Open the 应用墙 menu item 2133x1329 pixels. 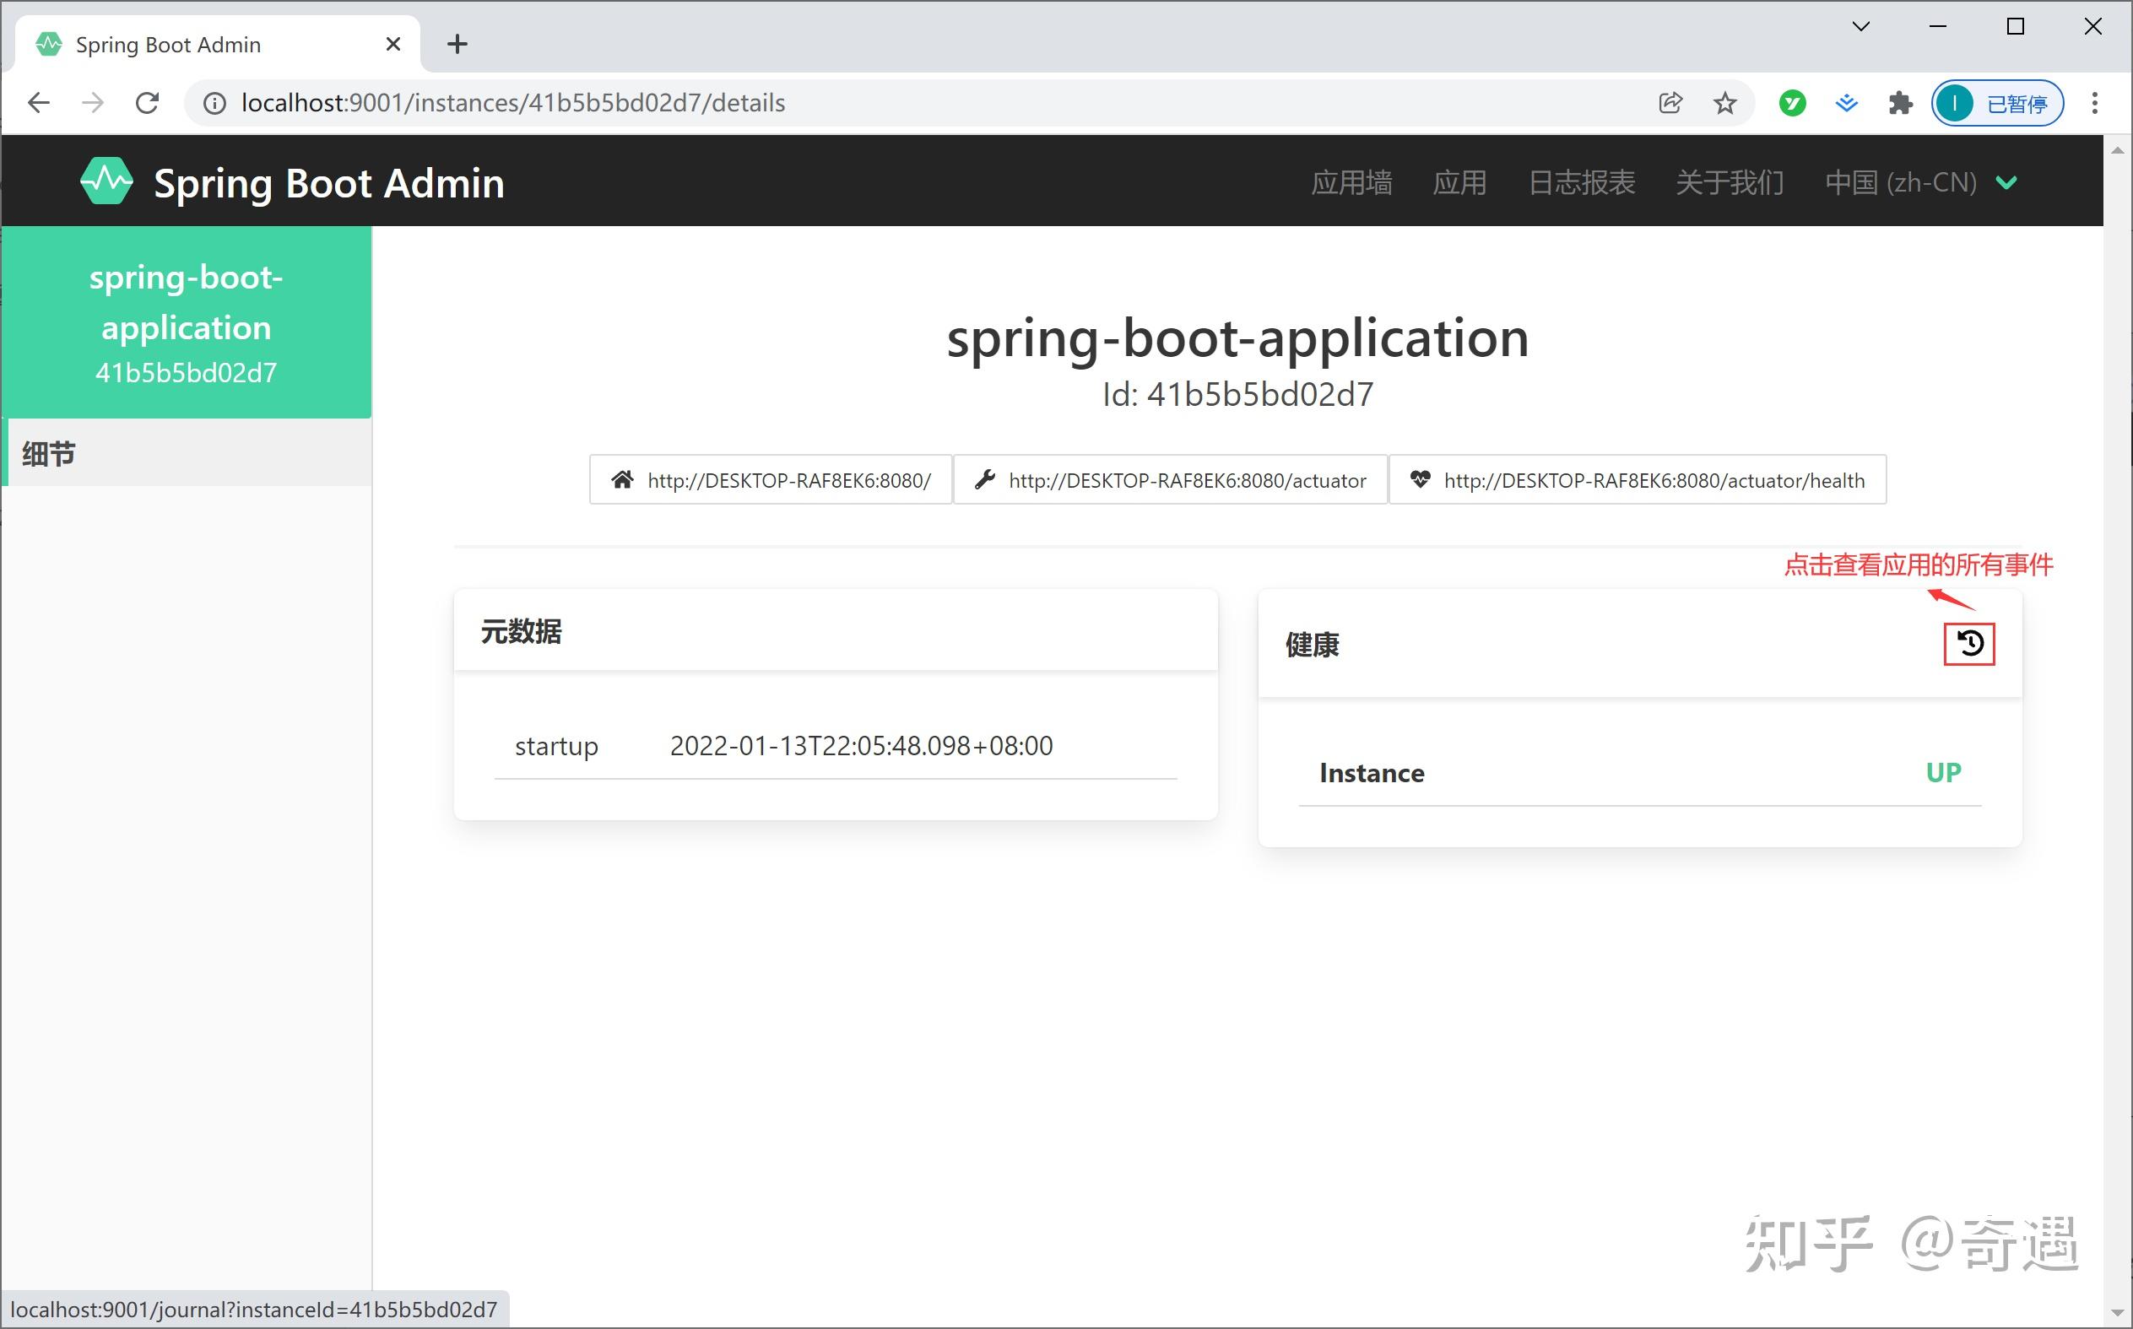click(x=1351, y=182)
